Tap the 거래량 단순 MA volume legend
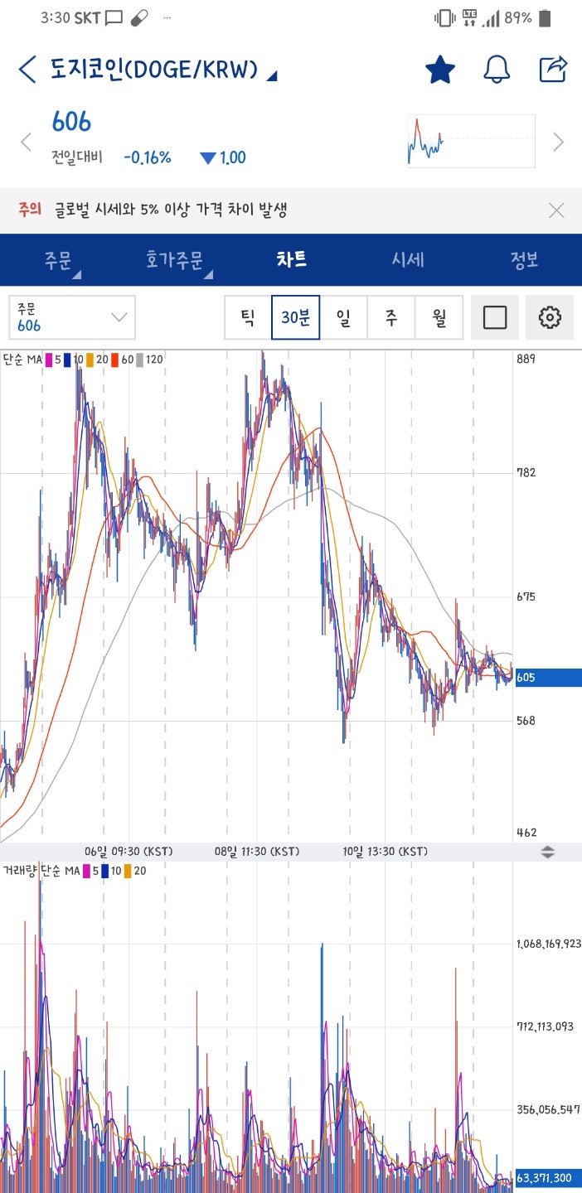 click(75, 871)
